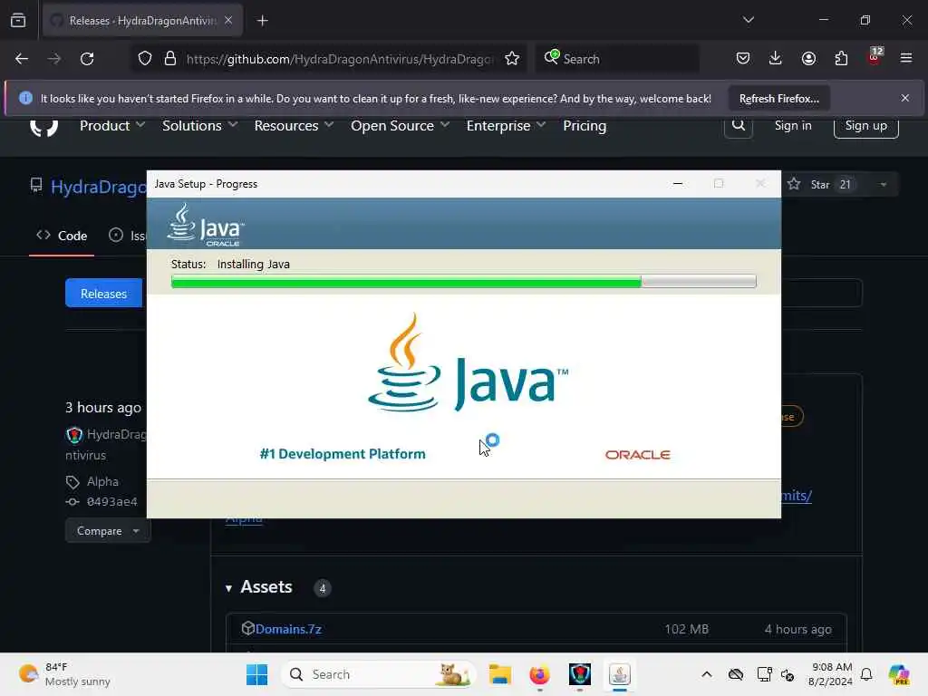
Task: Click the Alpha tag link
Action: pos(102,482)
